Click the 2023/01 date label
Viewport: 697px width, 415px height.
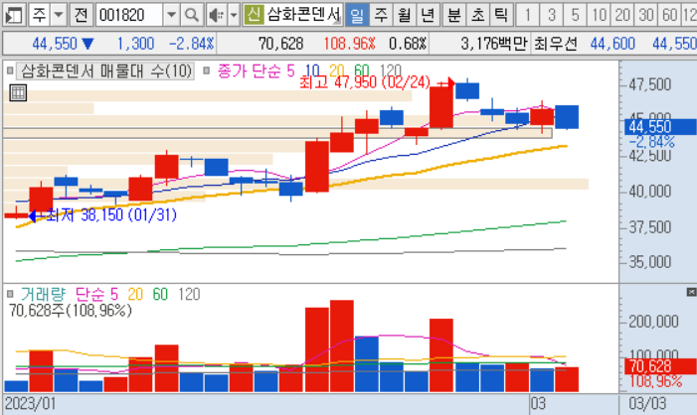click(x=30, y=404)
